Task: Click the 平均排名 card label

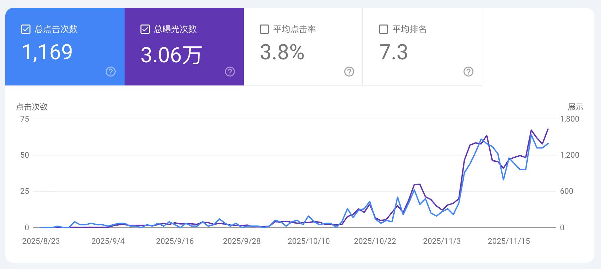Action: click(410, 29)
